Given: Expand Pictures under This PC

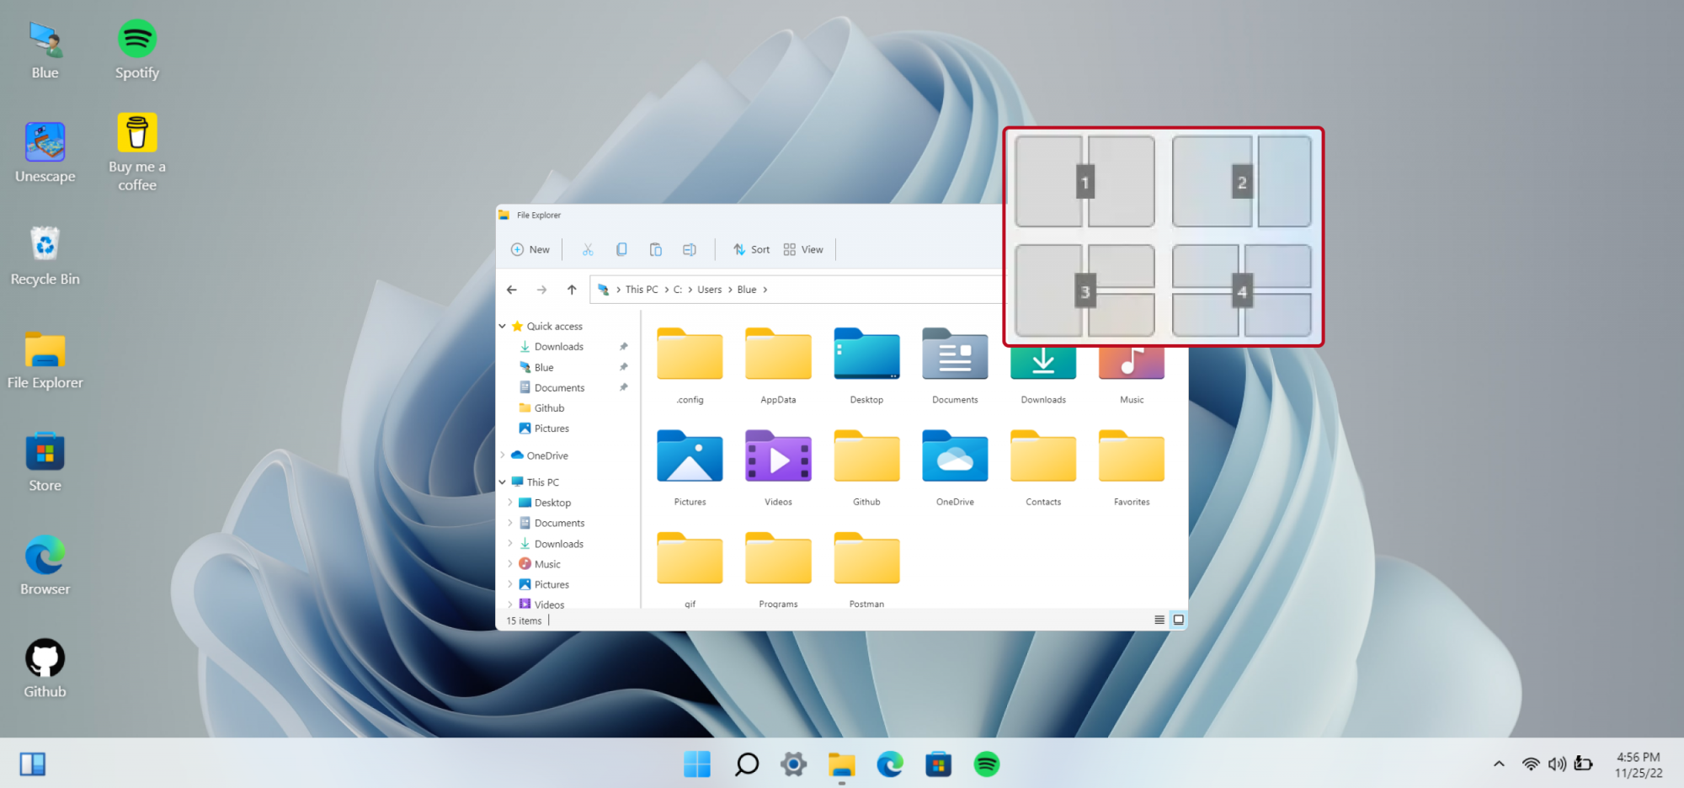Looking at the screenshot, I should click(510, 584).
